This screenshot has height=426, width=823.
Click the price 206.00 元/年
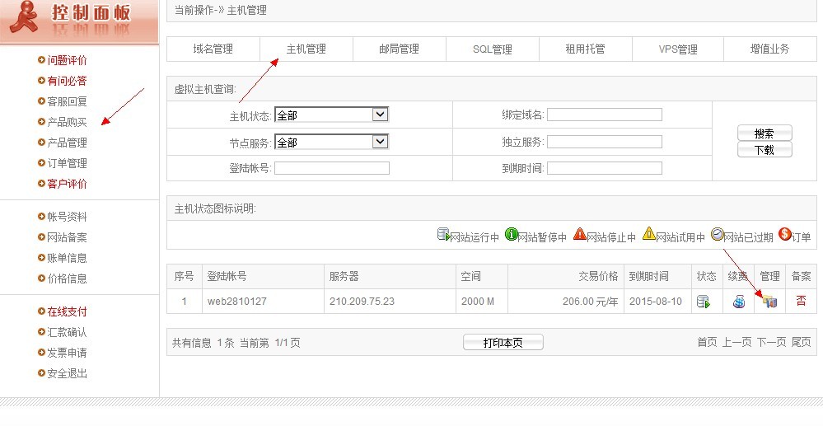point(590,302)
